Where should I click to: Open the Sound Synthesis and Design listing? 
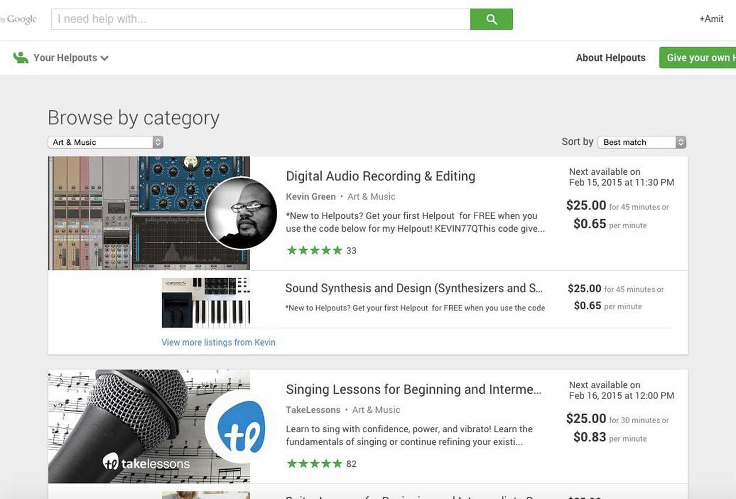point(414,288)
